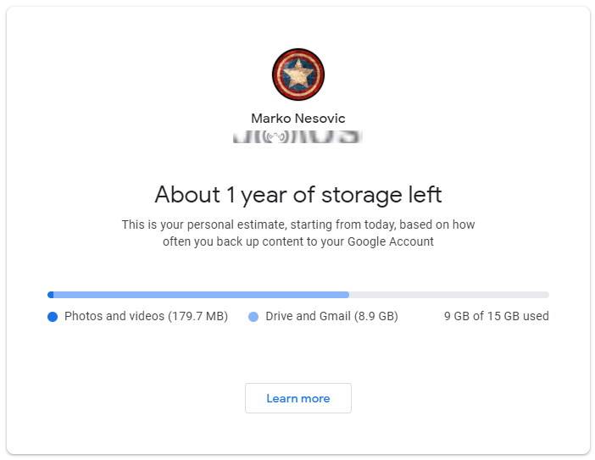Click the Google Account description text line

click(298, 241)
